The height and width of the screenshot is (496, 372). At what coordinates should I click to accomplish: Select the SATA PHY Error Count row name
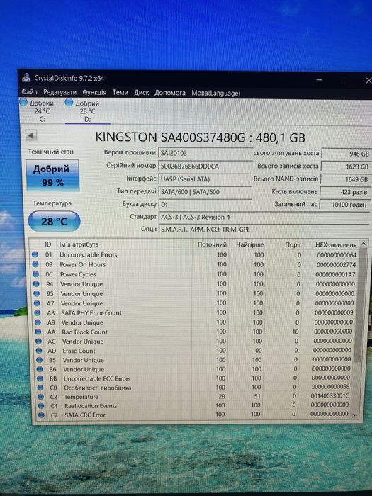tap(91, 313)
